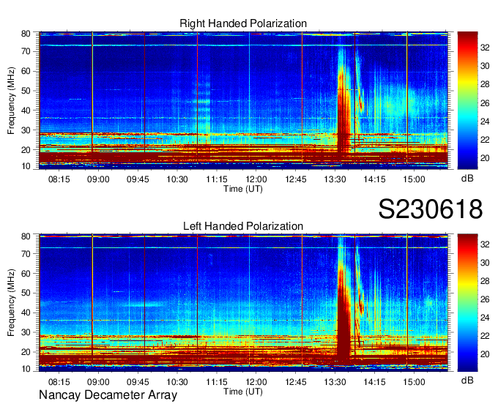Click "Time (UT)" label under Right Handed plot
Image resolution: width=498 pixels, height=404 pixels.
[243, 189]
